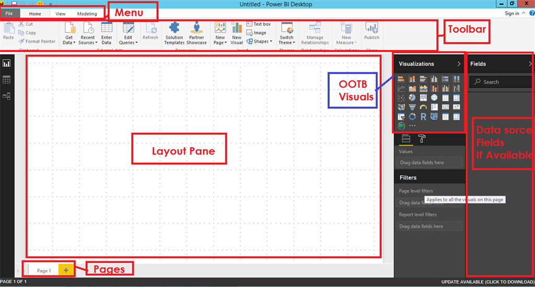Select the Filled map visual
The image size is (535, 287).
(x=401, y=107)
